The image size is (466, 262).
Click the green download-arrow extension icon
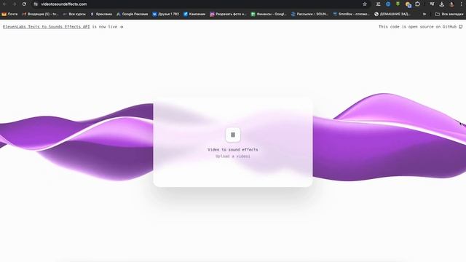coord(398,4)
